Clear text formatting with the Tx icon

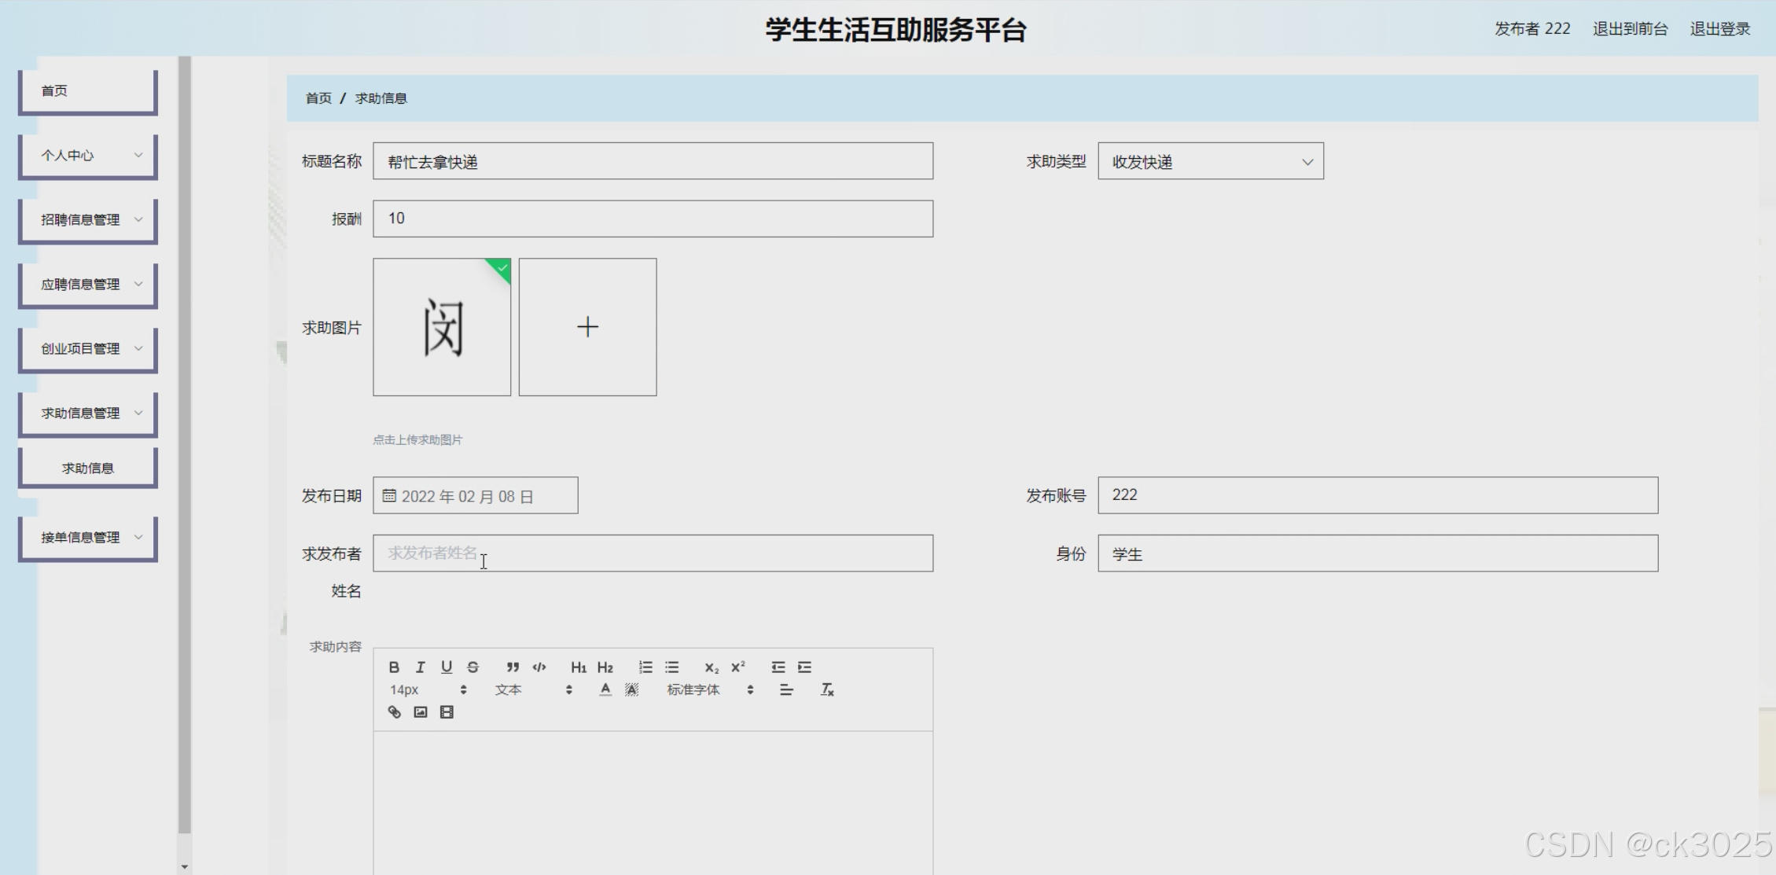pyautogui.click(x=827, y=689)
